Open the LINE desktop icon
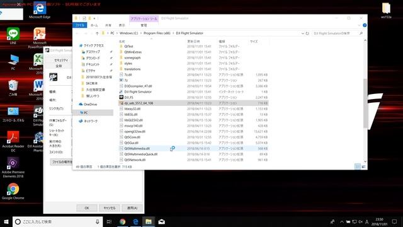The height and width of the screenshot is (227, 403). click(x=13, y=36)
